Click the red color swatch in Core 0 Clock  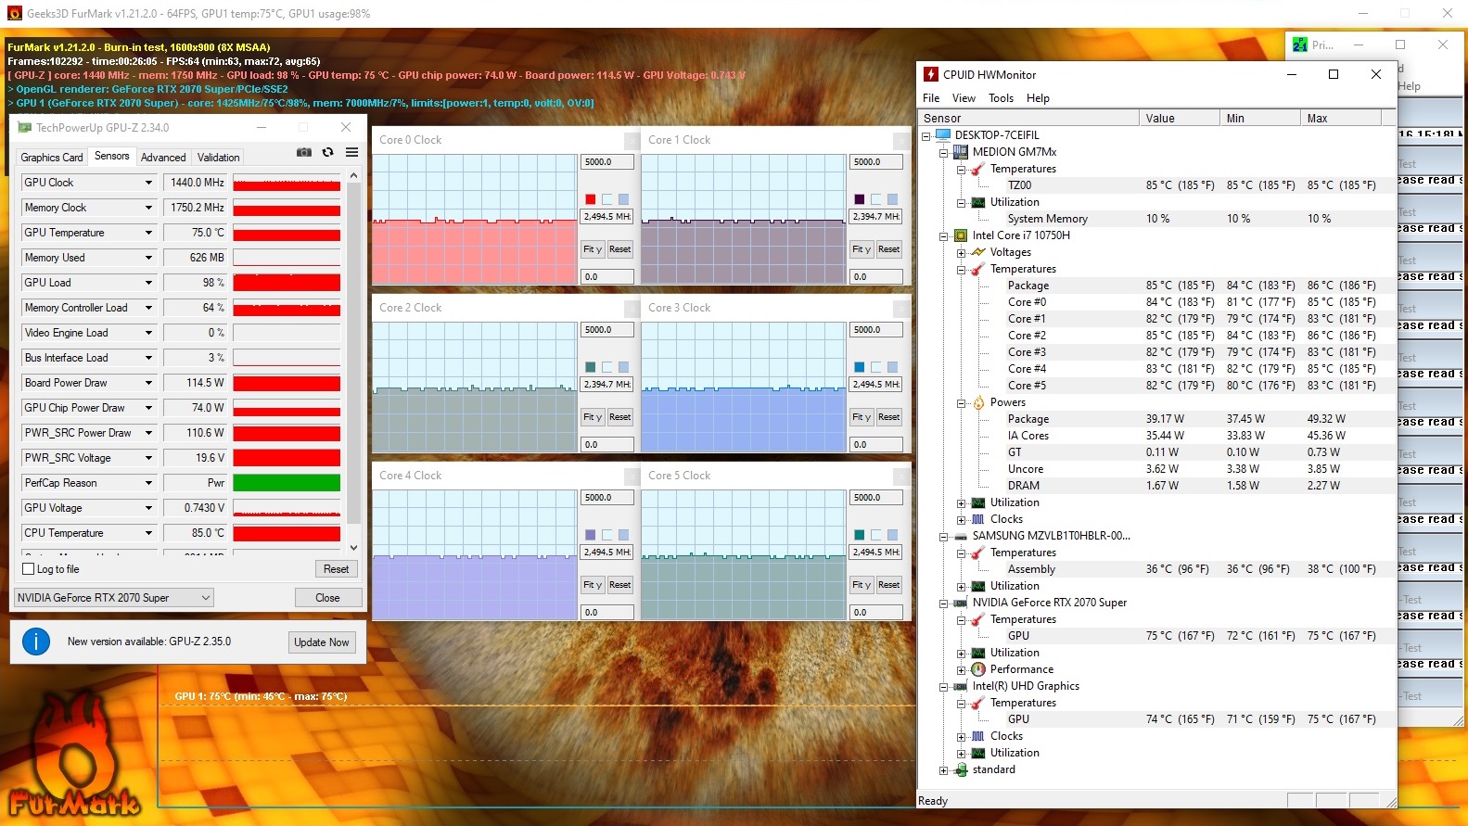[x=591, y=199]
